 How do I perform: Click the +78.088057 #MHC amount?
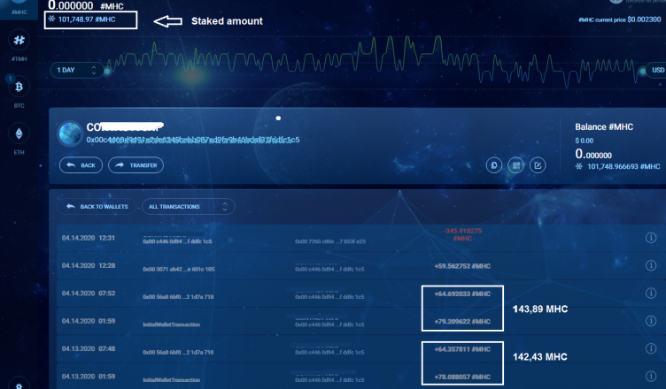coord(462,377)
